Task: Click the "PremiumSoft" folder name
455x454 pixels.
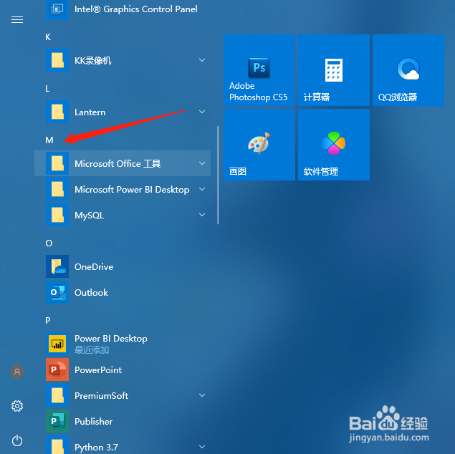Action: [x=101, y=396]
